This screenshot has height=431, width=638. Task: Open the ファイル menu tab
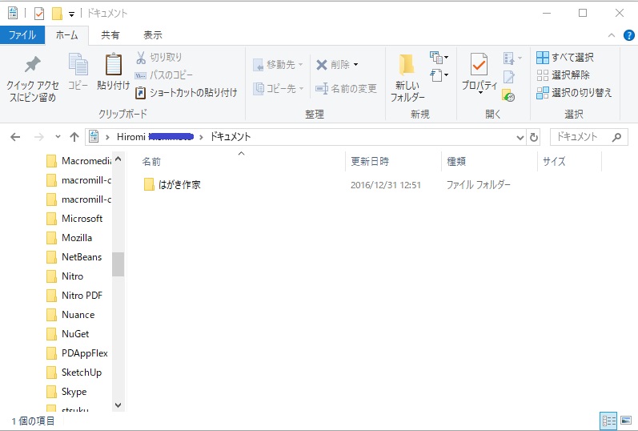22,35
